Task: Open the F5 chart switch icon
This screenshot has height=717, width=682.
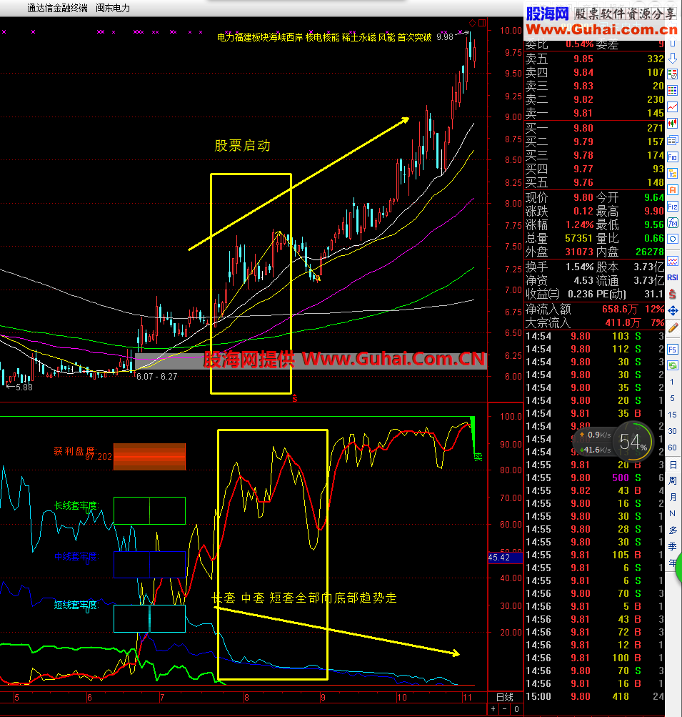Action: [673, 350]
